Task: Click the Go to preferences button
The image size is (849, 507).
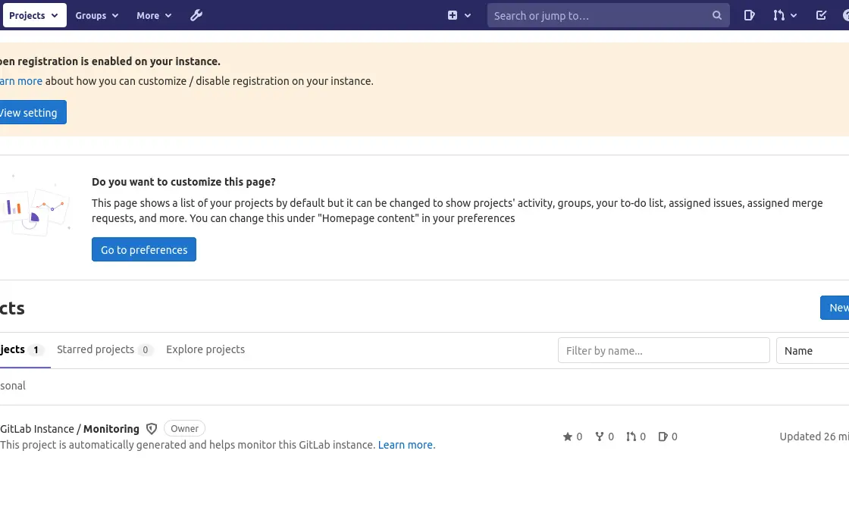Action: [x=144, y=249]
